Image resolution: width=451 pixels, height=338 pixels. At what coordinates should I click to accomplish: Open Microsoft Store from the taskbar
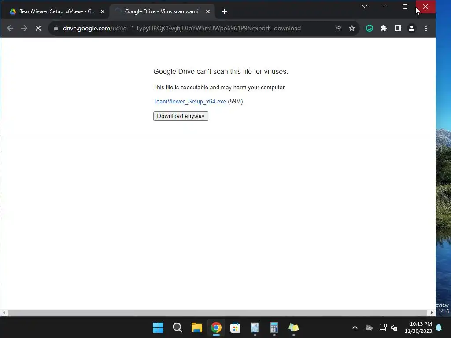point(235,327)
